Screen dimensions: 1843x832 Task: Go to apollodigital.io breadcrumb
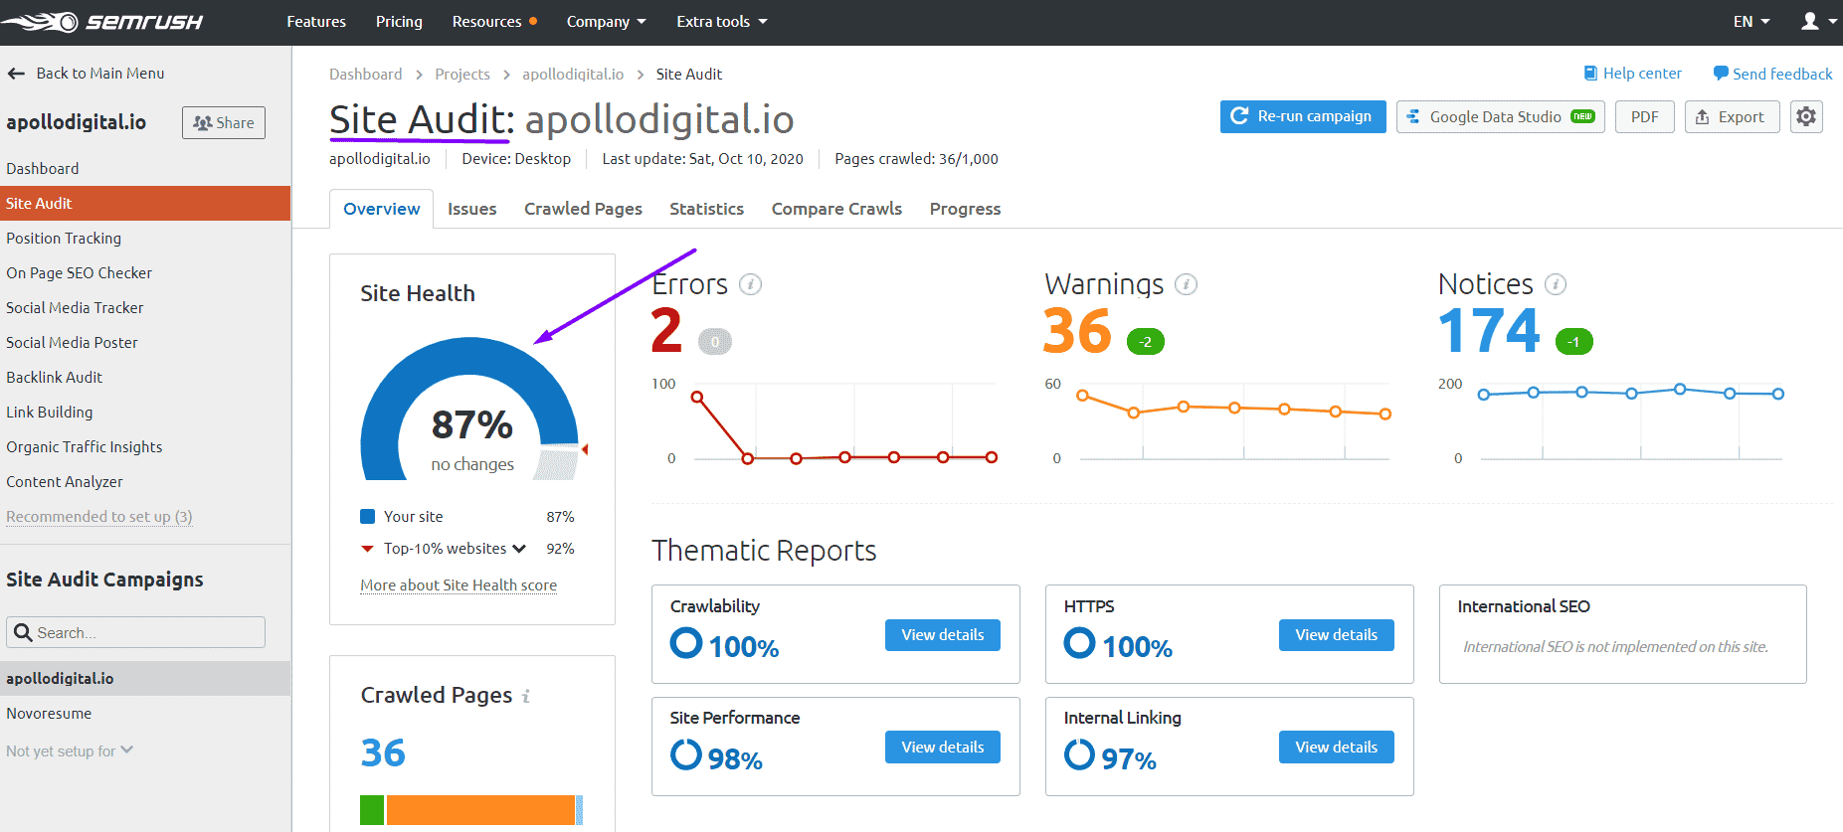(573, 75)
